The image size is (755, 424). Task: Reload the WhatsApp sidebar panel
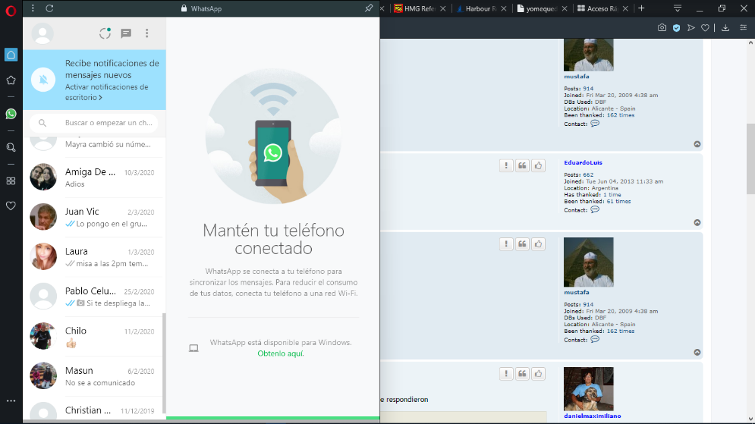pyautogui.click(x=49, y=8)
